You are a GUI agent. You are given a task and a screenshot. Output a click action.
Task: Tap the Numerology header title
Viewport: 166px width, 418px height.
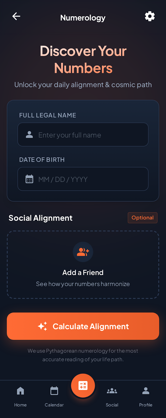[83, 18]
